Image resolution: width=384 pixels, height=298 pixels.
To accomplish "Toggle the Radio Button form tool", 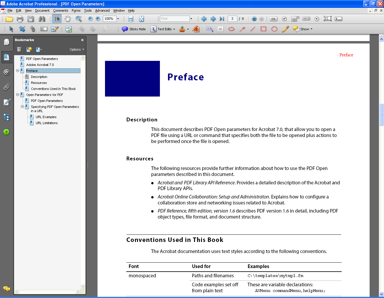I will click(316, 19).
